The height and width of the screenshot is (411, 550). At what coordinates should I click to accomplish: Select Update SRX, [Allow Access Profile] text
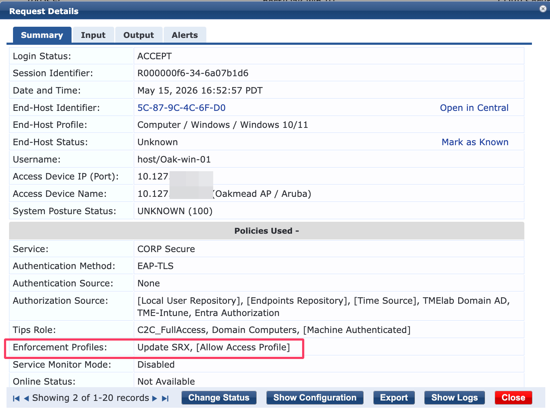coord(214,347)
